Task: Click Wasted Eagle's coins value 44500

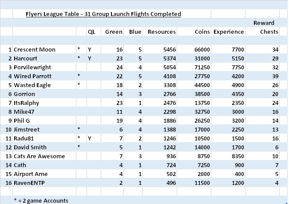Action: 202,85
